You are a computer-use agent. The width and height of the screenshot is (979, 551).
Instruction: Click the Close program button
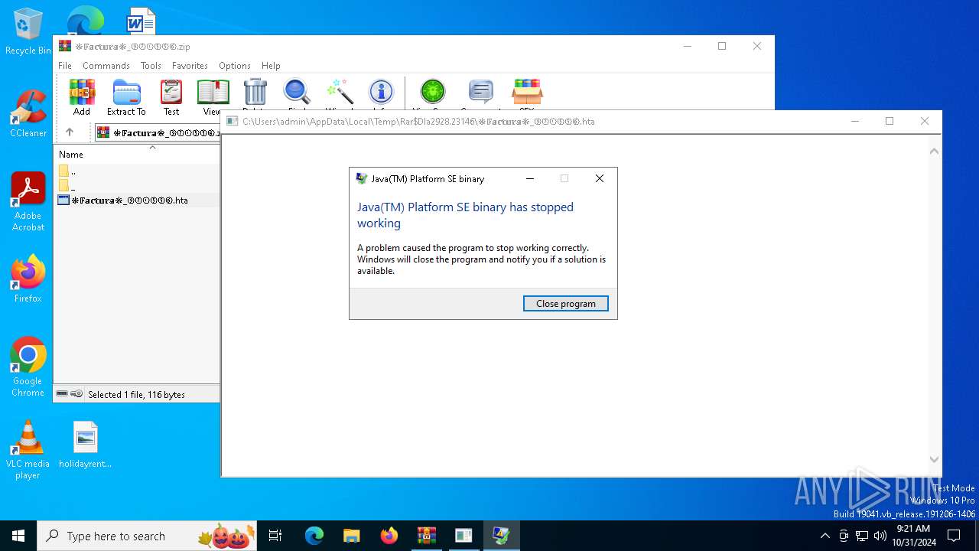pos(566,304)
